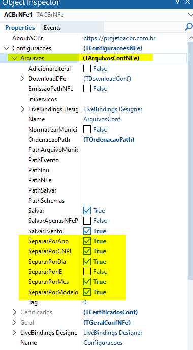Expand the DownloadDFe property
This screenshot has height=350, width=193.
pyautogui.click(x=22, y=79)
